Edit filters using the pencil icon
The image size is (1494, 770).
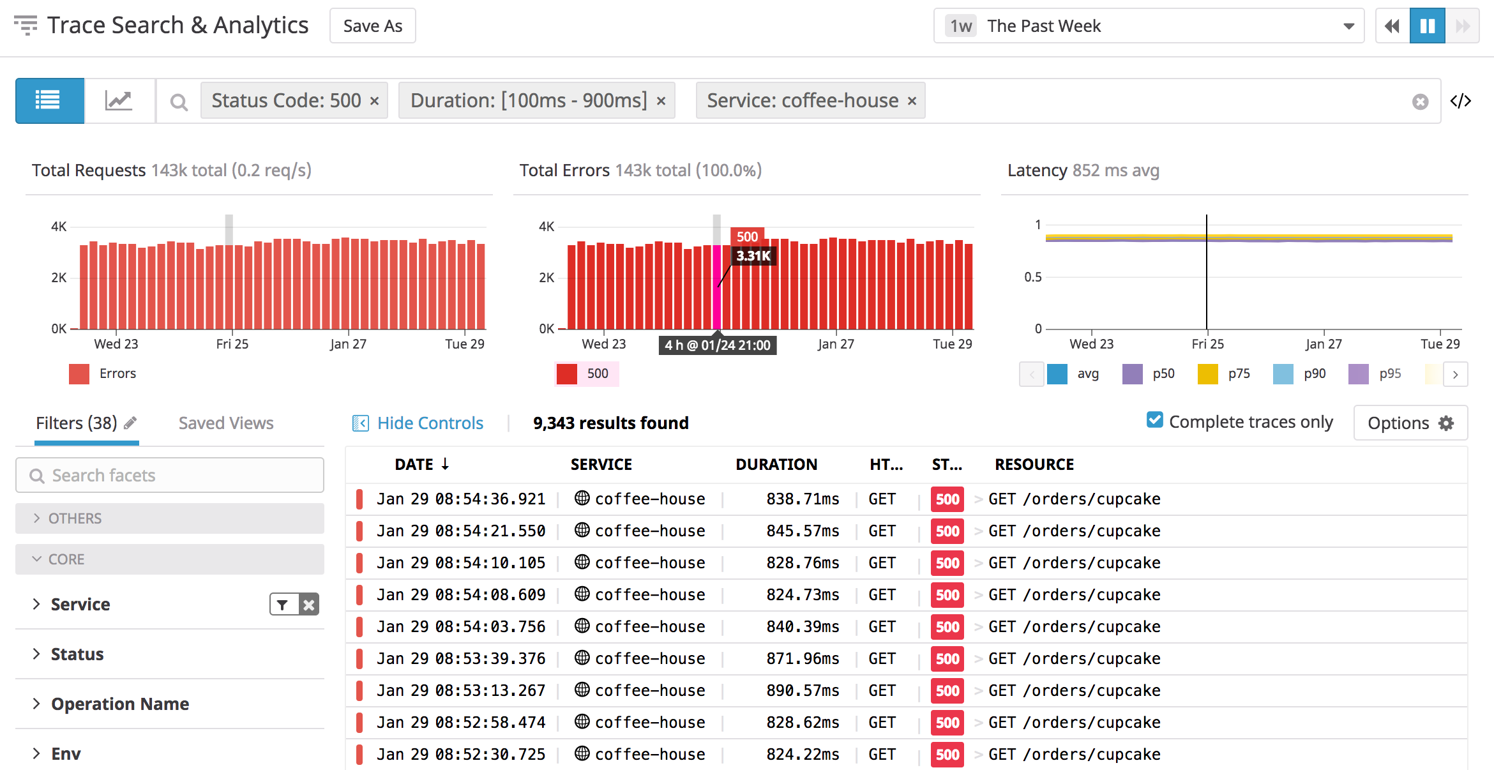[131, 422]
